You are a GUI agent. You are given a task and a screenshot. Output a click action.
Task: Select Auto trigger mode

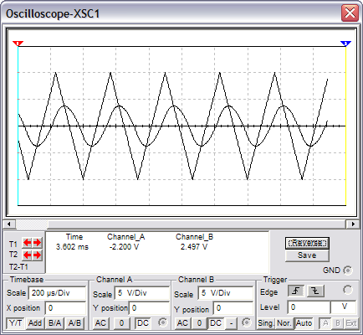304,323
